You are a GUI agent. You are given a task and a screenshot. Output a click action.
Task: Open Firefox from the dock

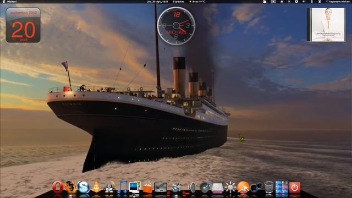click(70, 187)
